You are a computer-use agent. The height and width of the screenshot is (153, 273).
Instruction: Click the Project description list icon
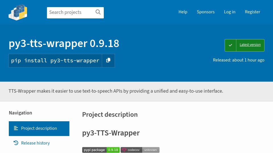tap(16, 128)
